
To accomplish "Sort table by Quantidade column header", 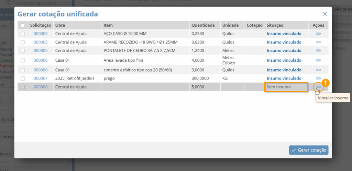I will 203,25.
